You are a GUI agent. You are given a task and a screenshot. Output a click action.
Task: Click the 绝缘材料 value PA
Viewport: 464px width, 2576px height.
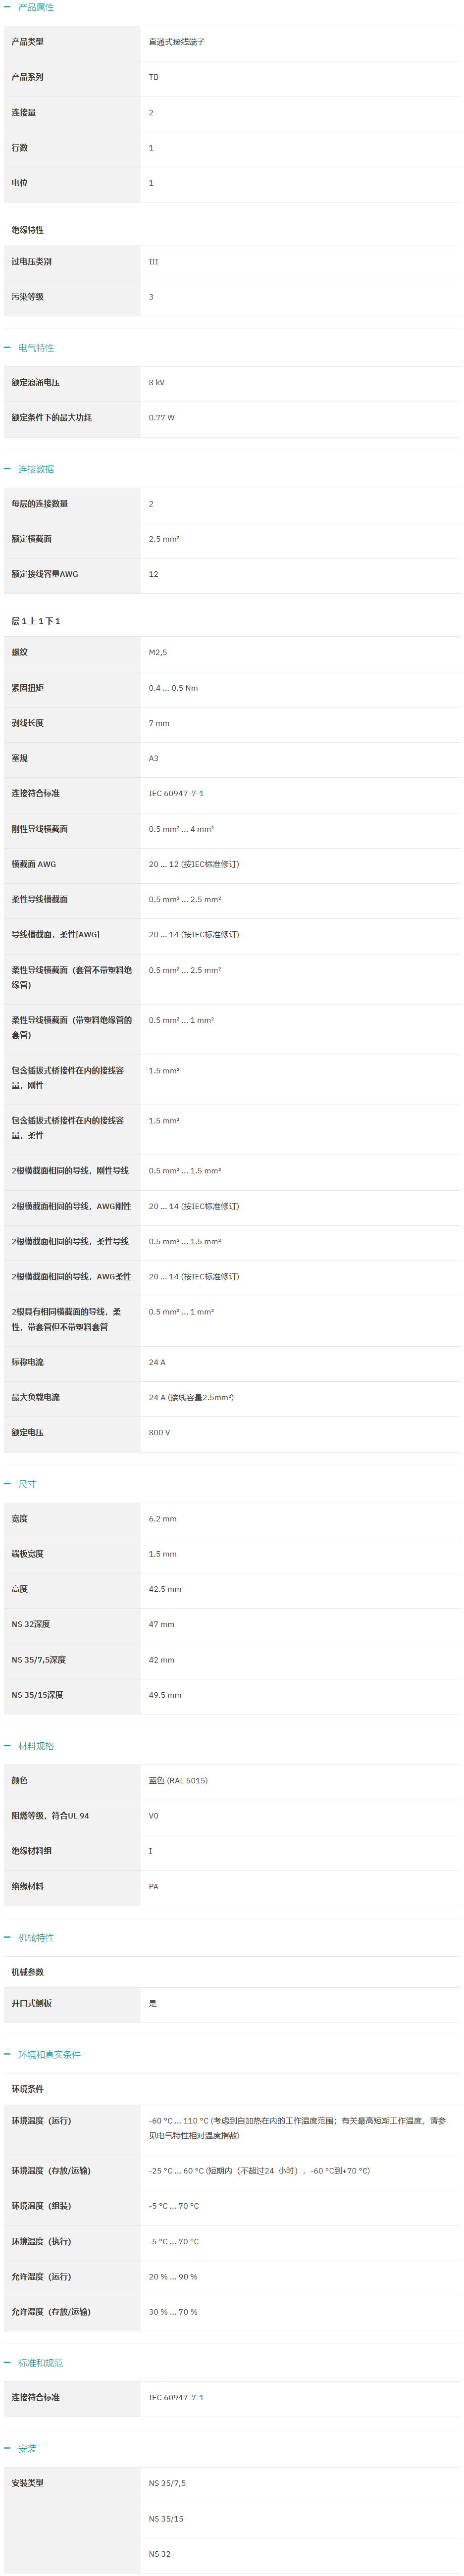tap(154, 1887)
